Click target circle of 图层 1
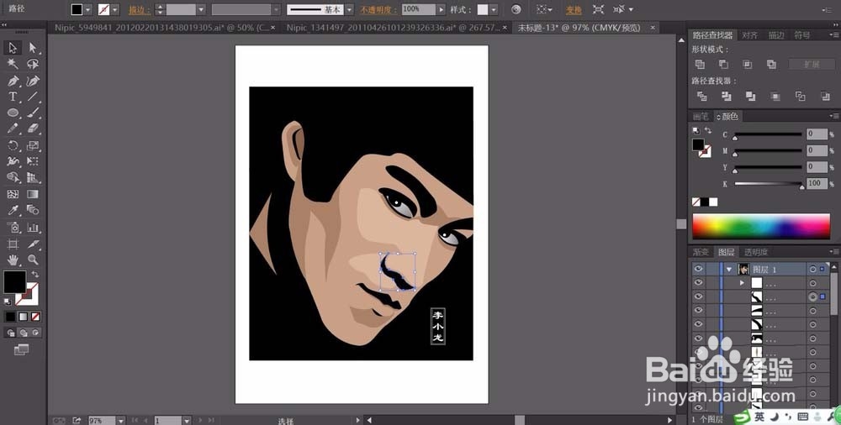 point(813,269)
